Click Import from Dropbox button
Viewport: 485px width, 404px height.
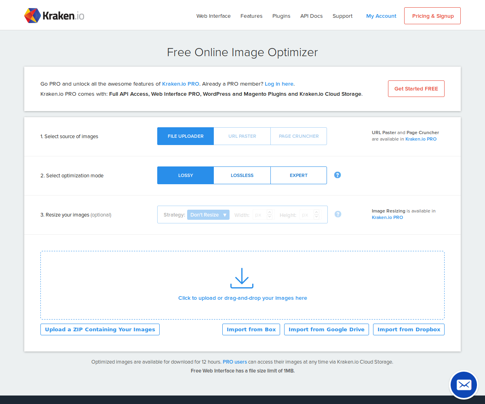(409, 329)
